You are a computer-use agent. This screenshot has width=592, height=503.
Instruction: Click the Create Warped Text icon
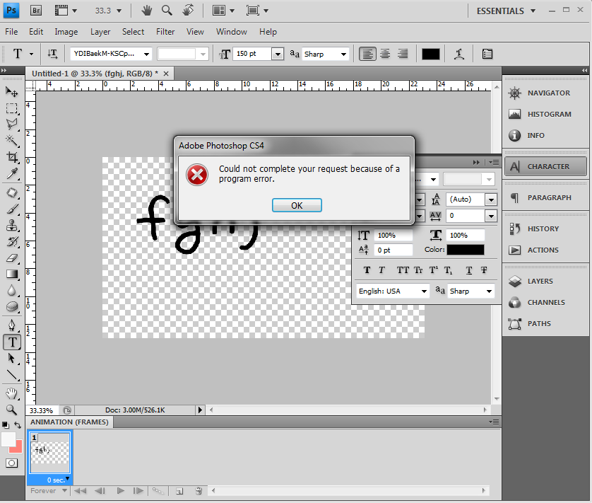tap(459, 54)
